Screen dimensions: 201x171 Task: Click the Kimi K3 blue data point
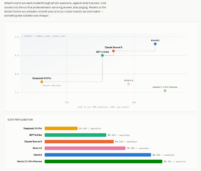tap(155, 44)
